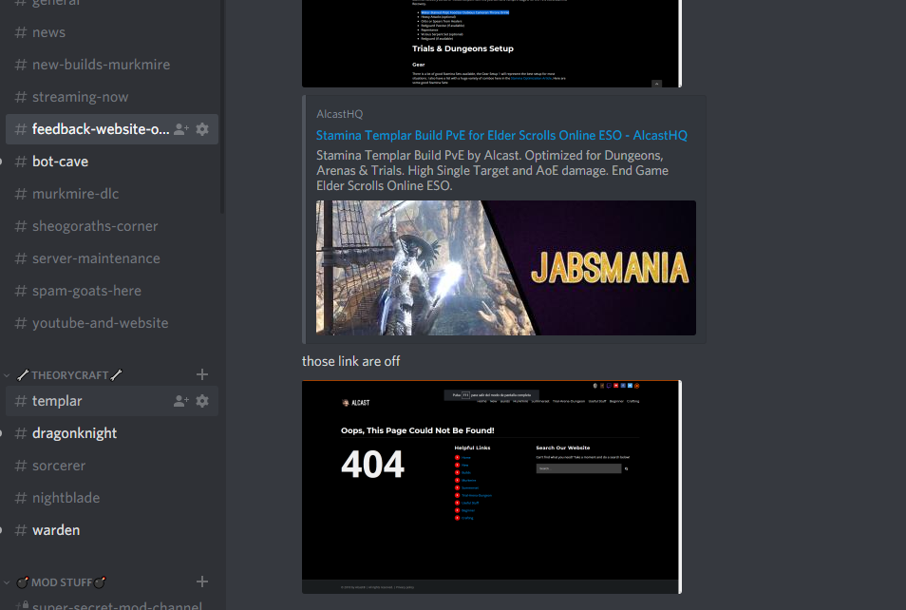Click create invite icon on templar channel

[181, 401]
